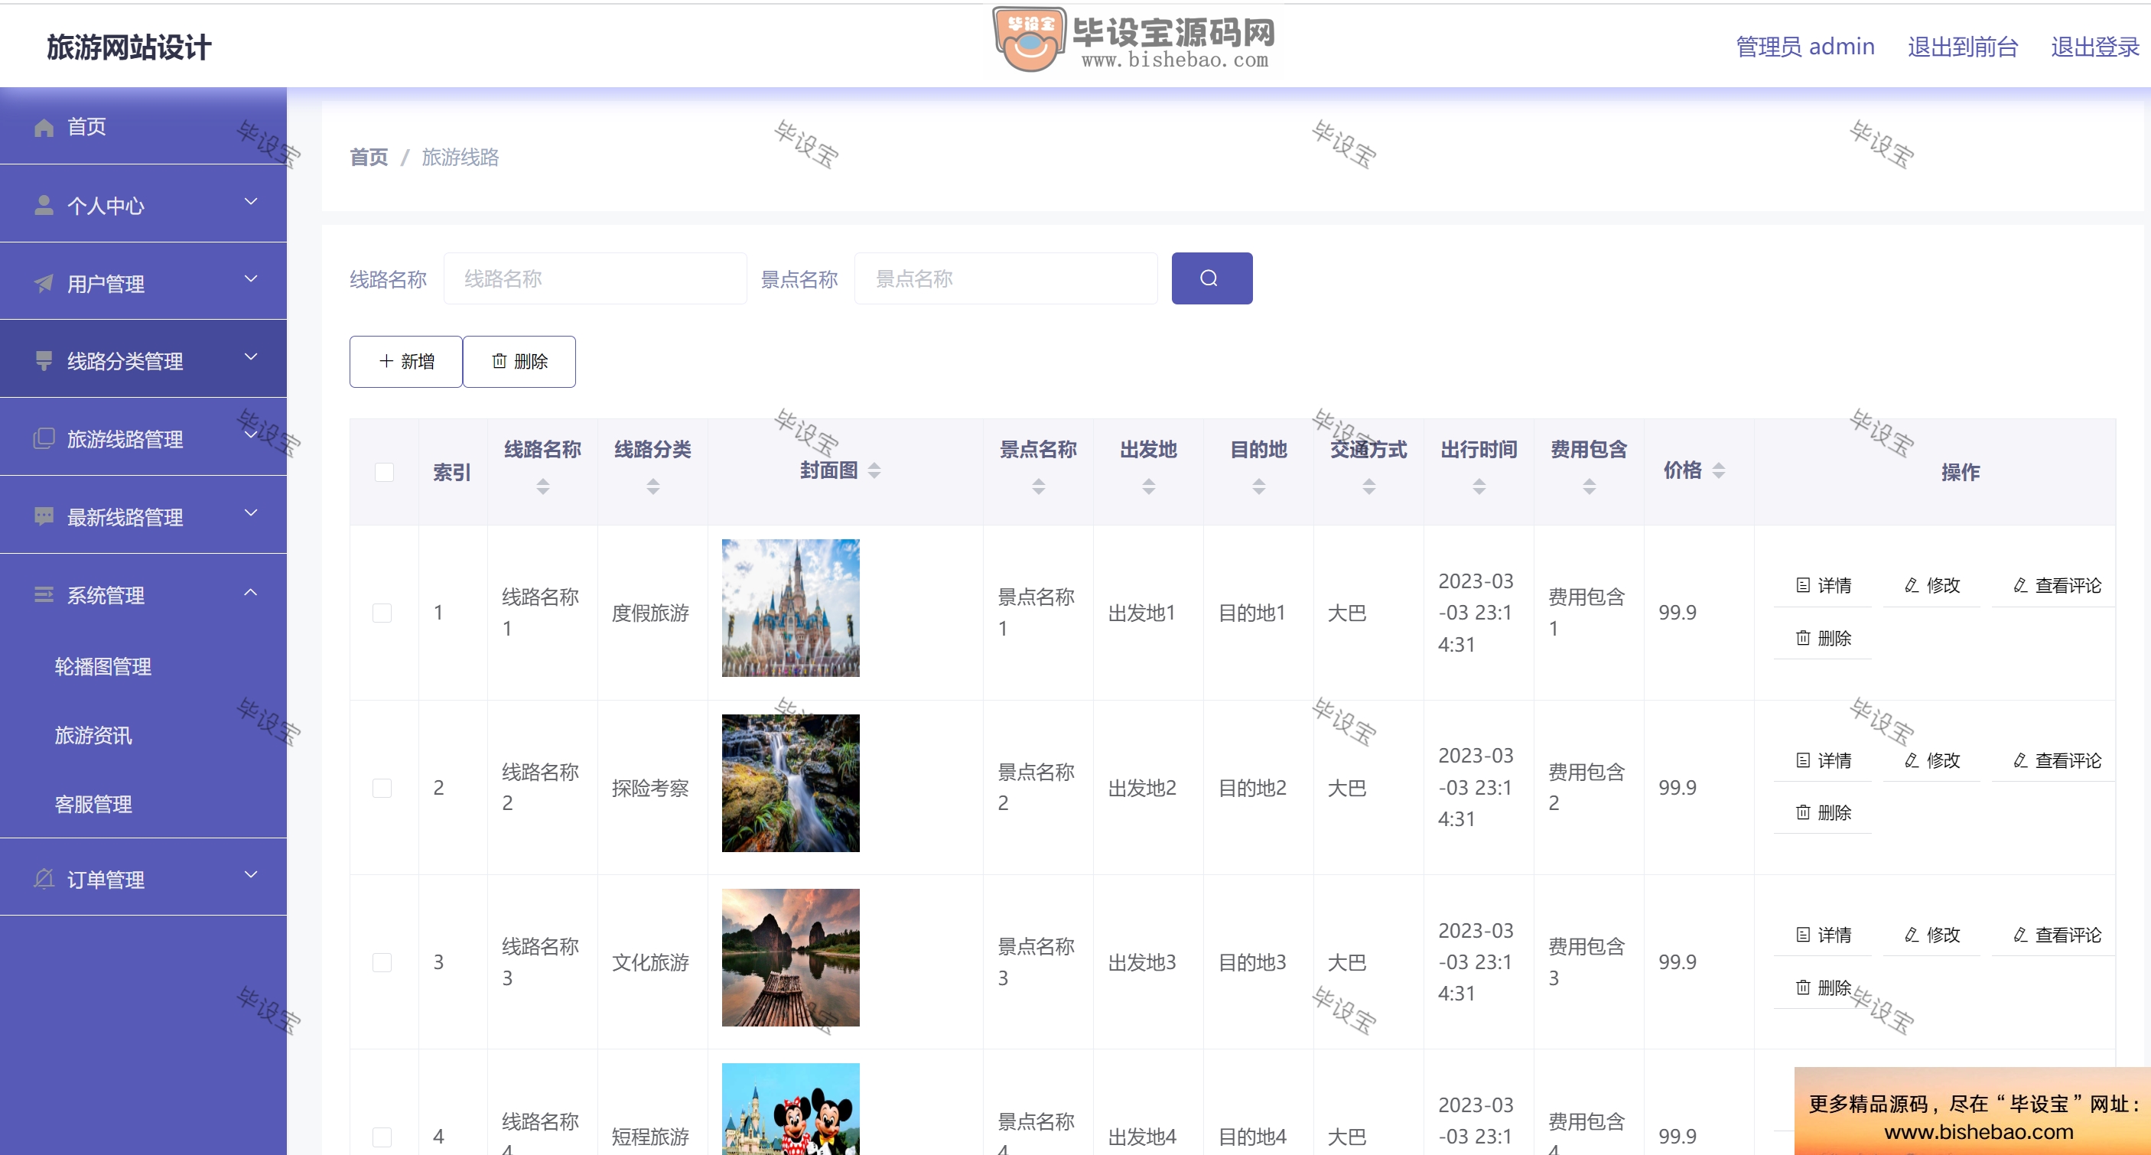2151x1155 pixels.
Task: Collapse the 系统管理 chevron
Action: [250, 592]
